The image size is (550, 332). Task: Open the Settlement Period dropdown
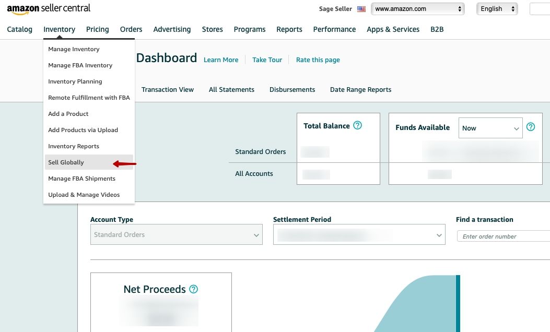(359, 234)
